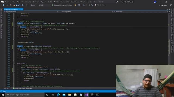Open Microsoft Store from the taskbar
The height and width of the screenshot is (97, 174).
[75, 95]
